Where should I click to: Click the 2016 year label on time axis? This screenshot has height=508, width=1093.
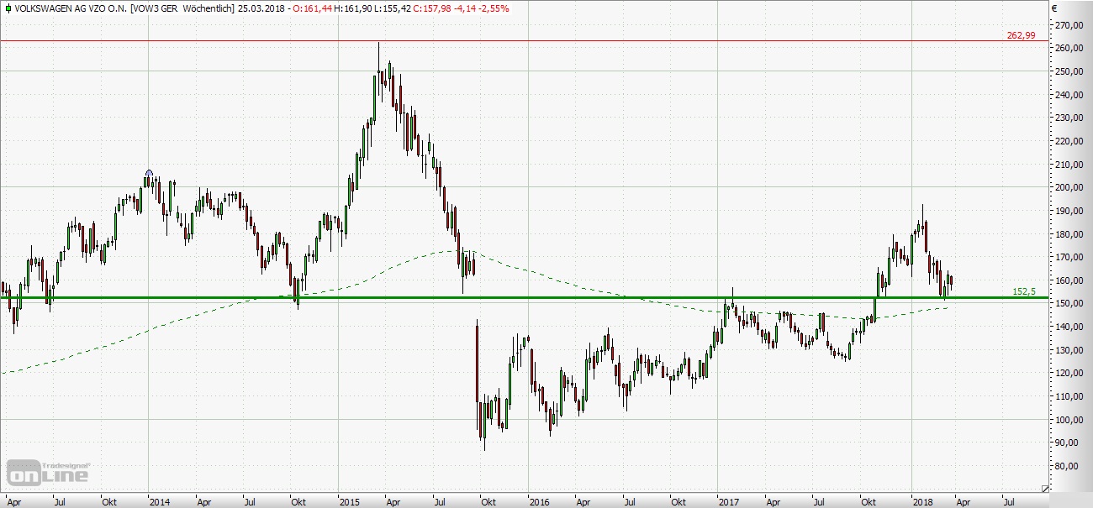point(539,501)
